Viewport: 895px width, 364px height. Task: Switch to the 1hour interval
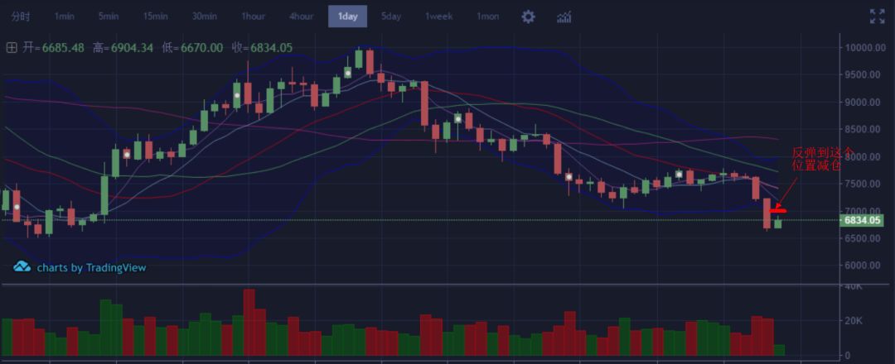coord(253,17)
